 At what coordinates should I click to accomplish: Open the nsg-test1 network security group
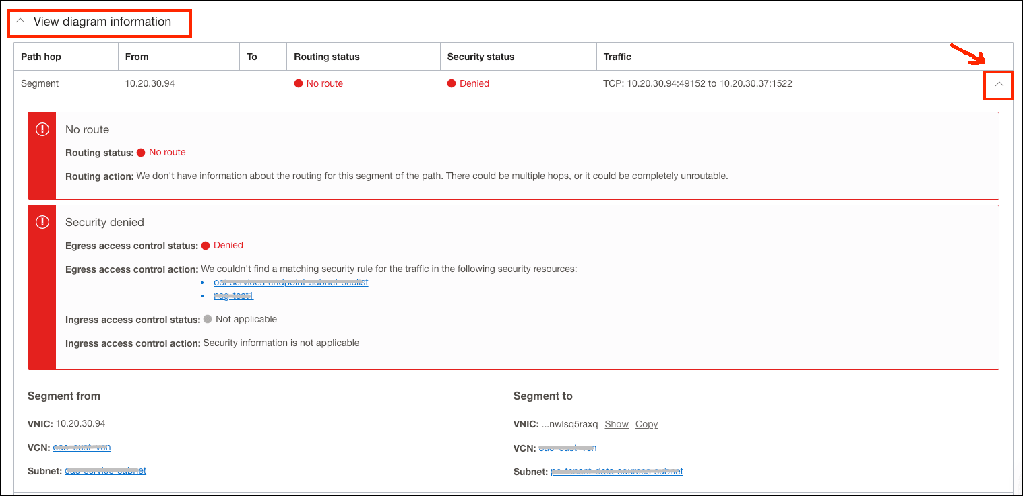pos(233,295)
